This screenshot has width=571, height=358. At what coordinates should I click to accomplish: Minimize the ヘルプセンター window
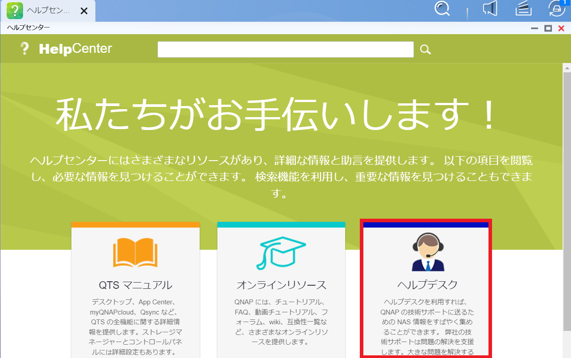pyautogui.click(x=535, y=28)
